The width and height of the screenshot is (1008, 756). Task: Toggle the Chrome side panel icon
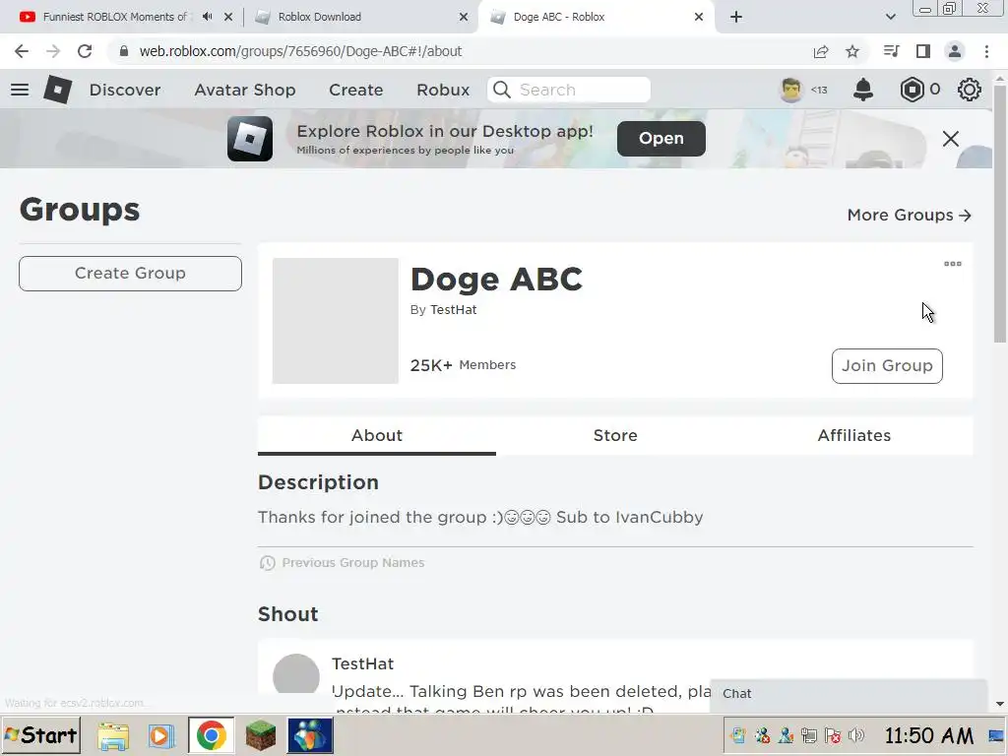[x=923, y=51]
